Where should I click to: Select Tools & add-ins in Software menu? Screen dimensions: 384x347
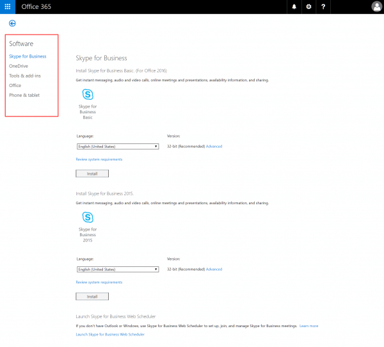(x=25, y=76)
